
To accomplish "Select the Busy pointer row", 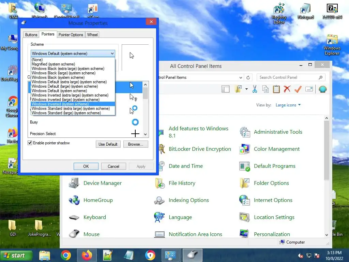I will [85, 122].
